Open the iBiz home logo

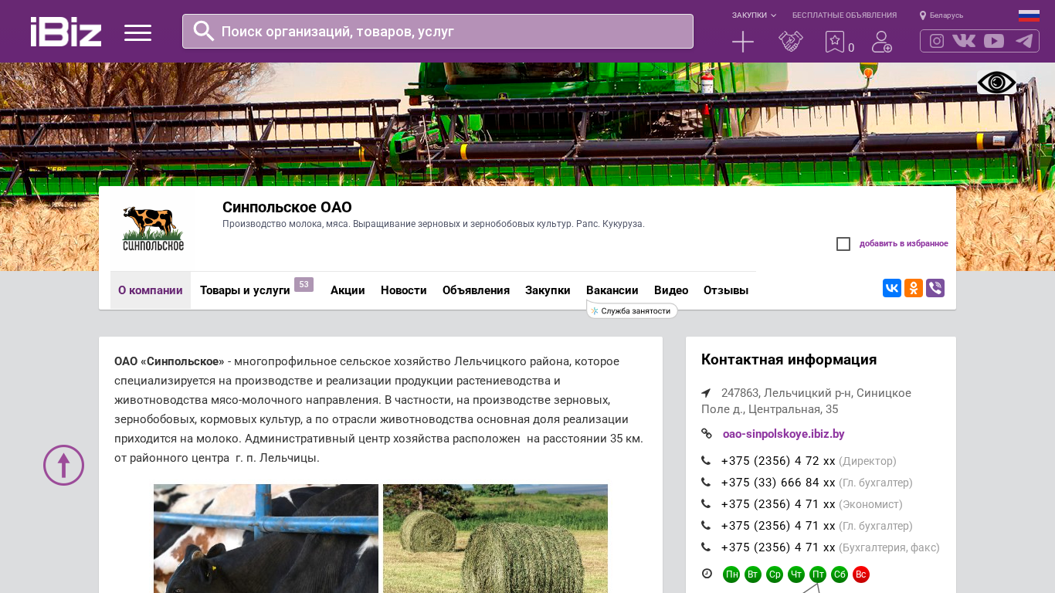66,32
